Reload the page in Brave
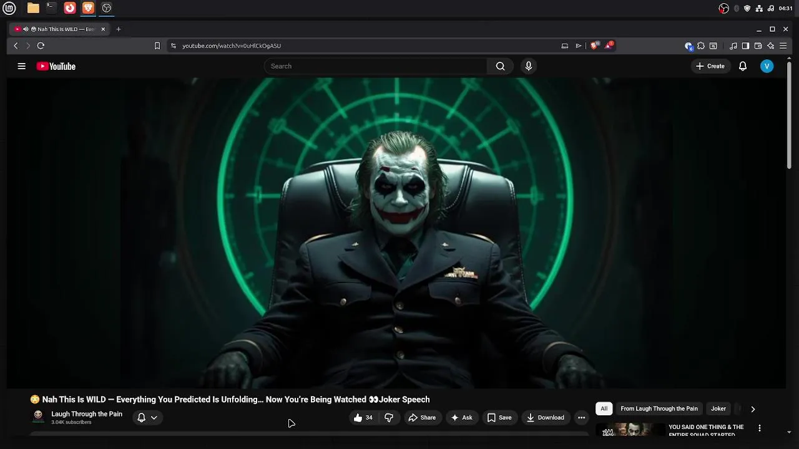This screenshot has height=449, width=799. (x=41, y=46)
